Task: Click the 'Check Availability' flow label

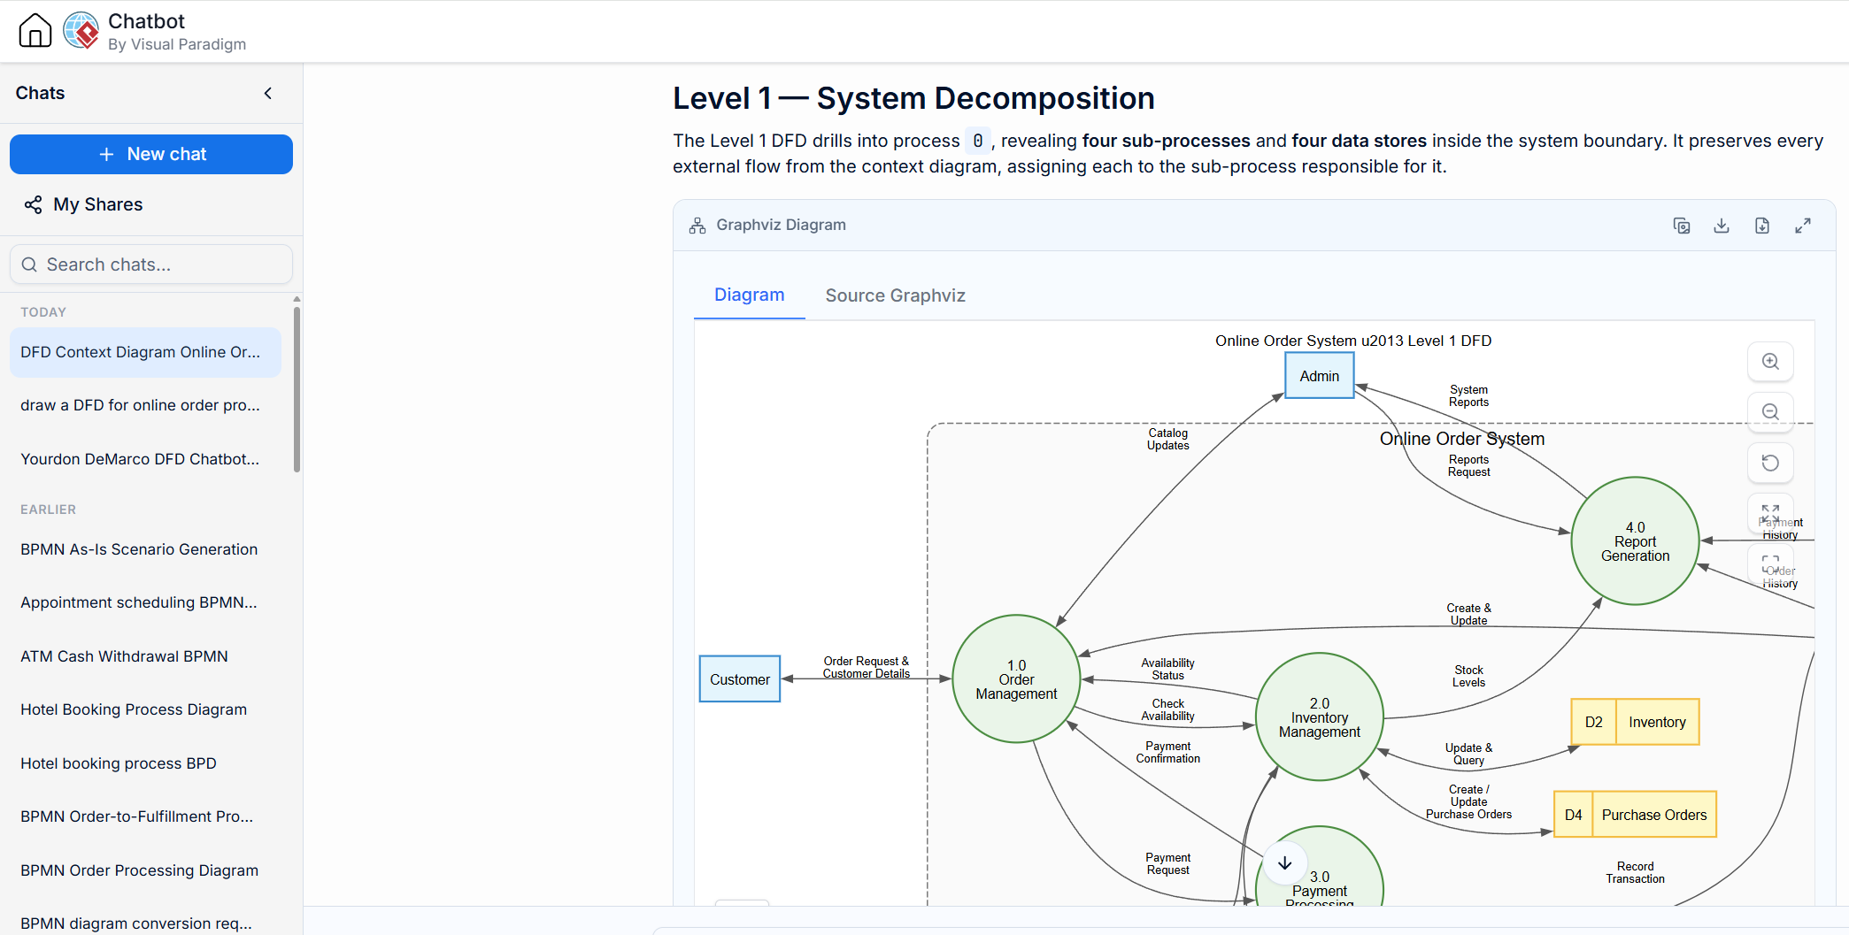Action: point(1167,709)
